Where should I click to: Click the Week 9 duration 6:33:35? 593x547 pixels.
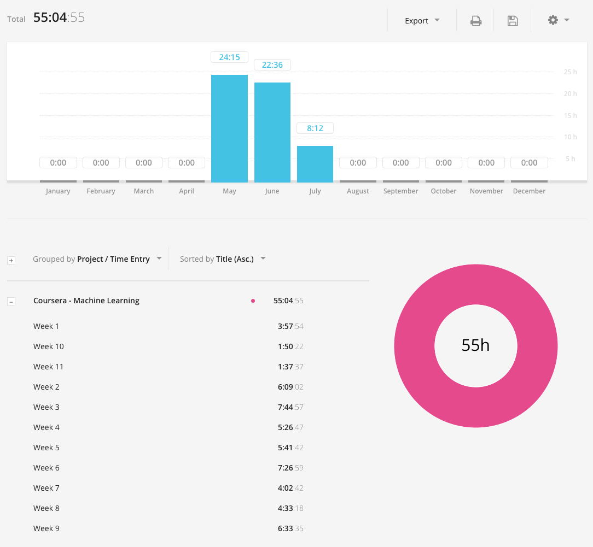coord(290,528)
